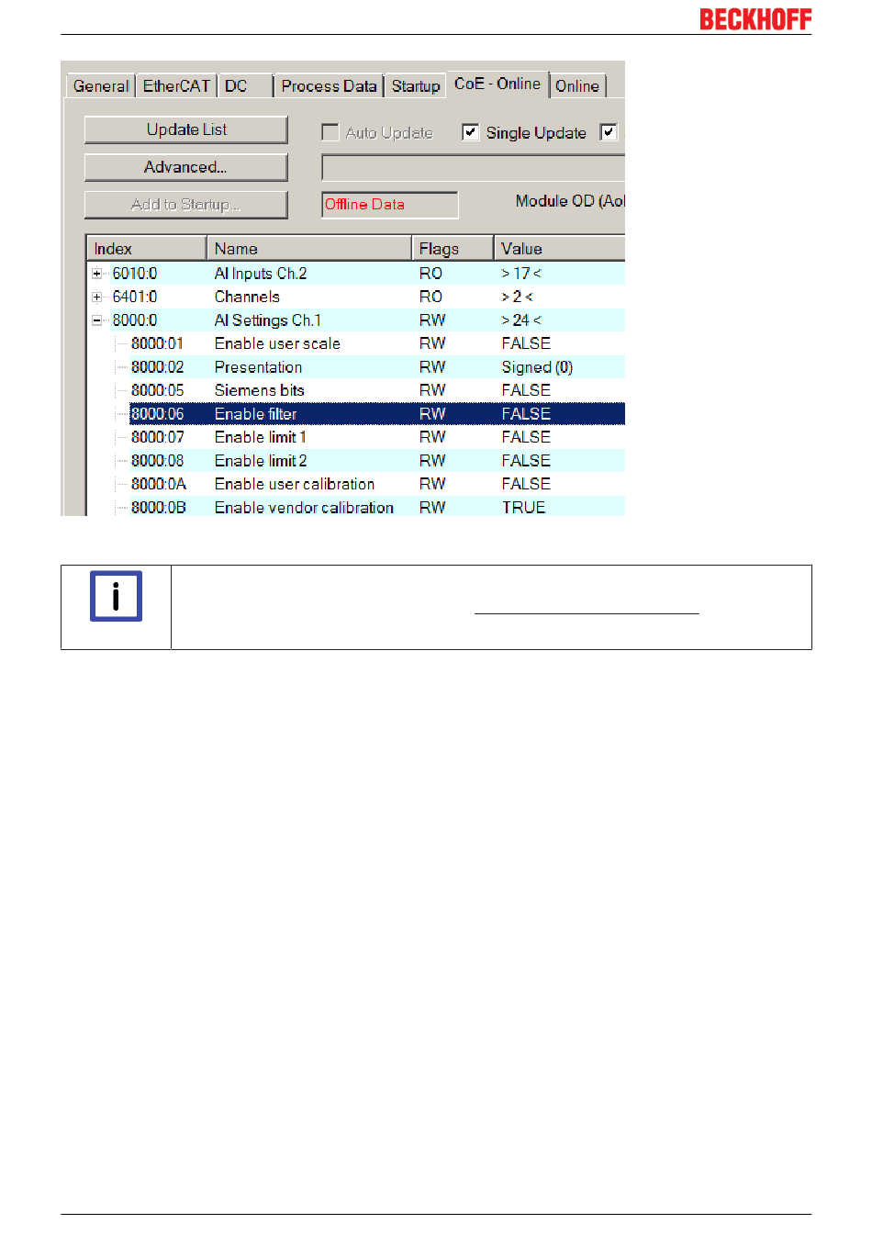Click the 'Module OD (AoE' label
Image resolution: width=872 pixels, height=1257 pixels.
(x=570, y=201)
